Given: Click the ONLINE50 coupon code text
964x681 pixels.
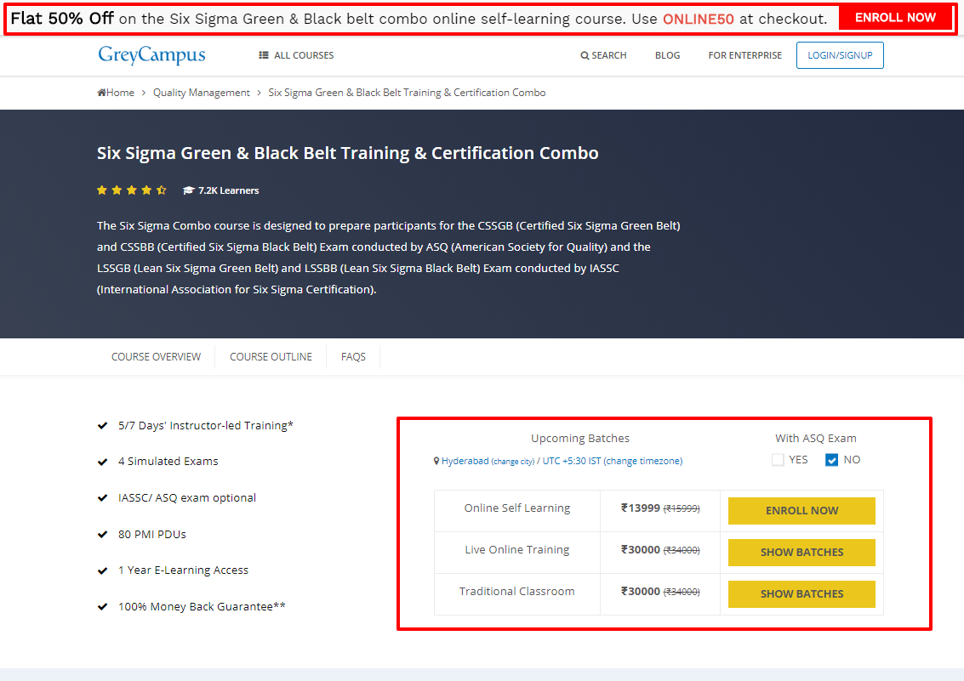Looking at the screenshot, I should coord(699,19).
